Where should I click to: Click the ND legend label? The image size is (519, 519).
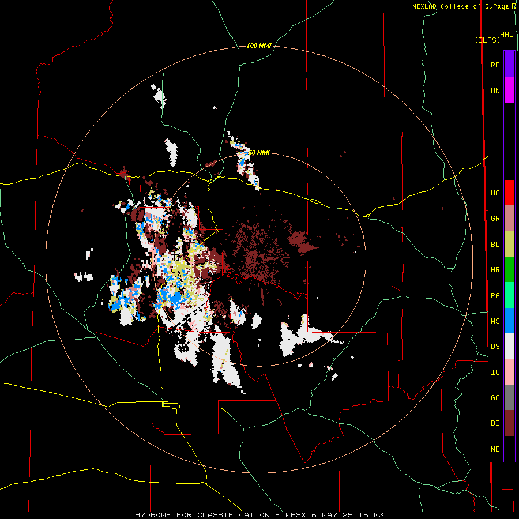point(495,449)
